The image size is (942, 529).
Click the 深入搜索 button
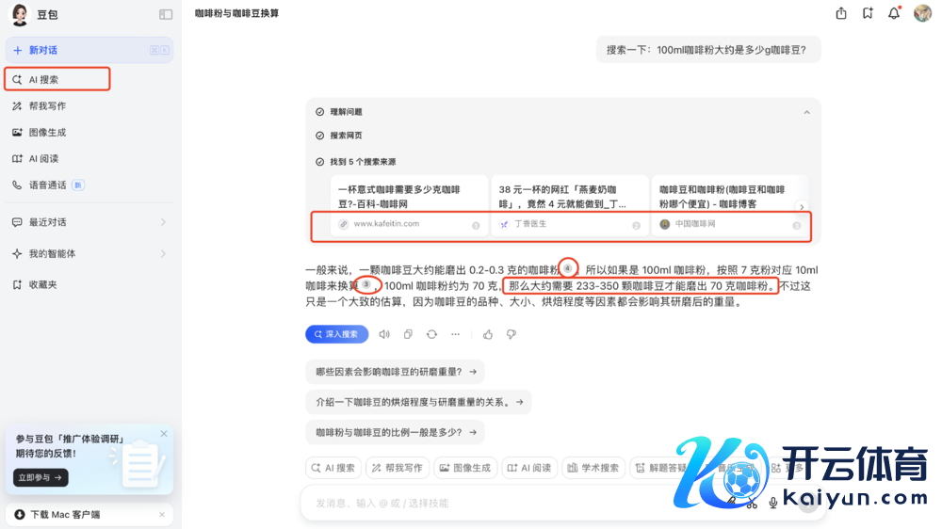337,334
